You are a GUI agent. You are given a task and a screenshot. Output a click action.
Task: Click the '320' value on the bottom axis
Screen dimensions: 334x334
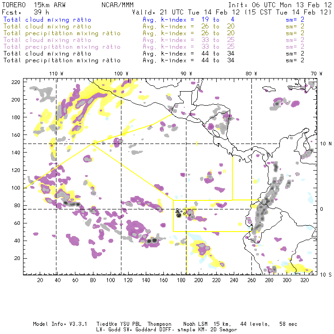[304, 280]
